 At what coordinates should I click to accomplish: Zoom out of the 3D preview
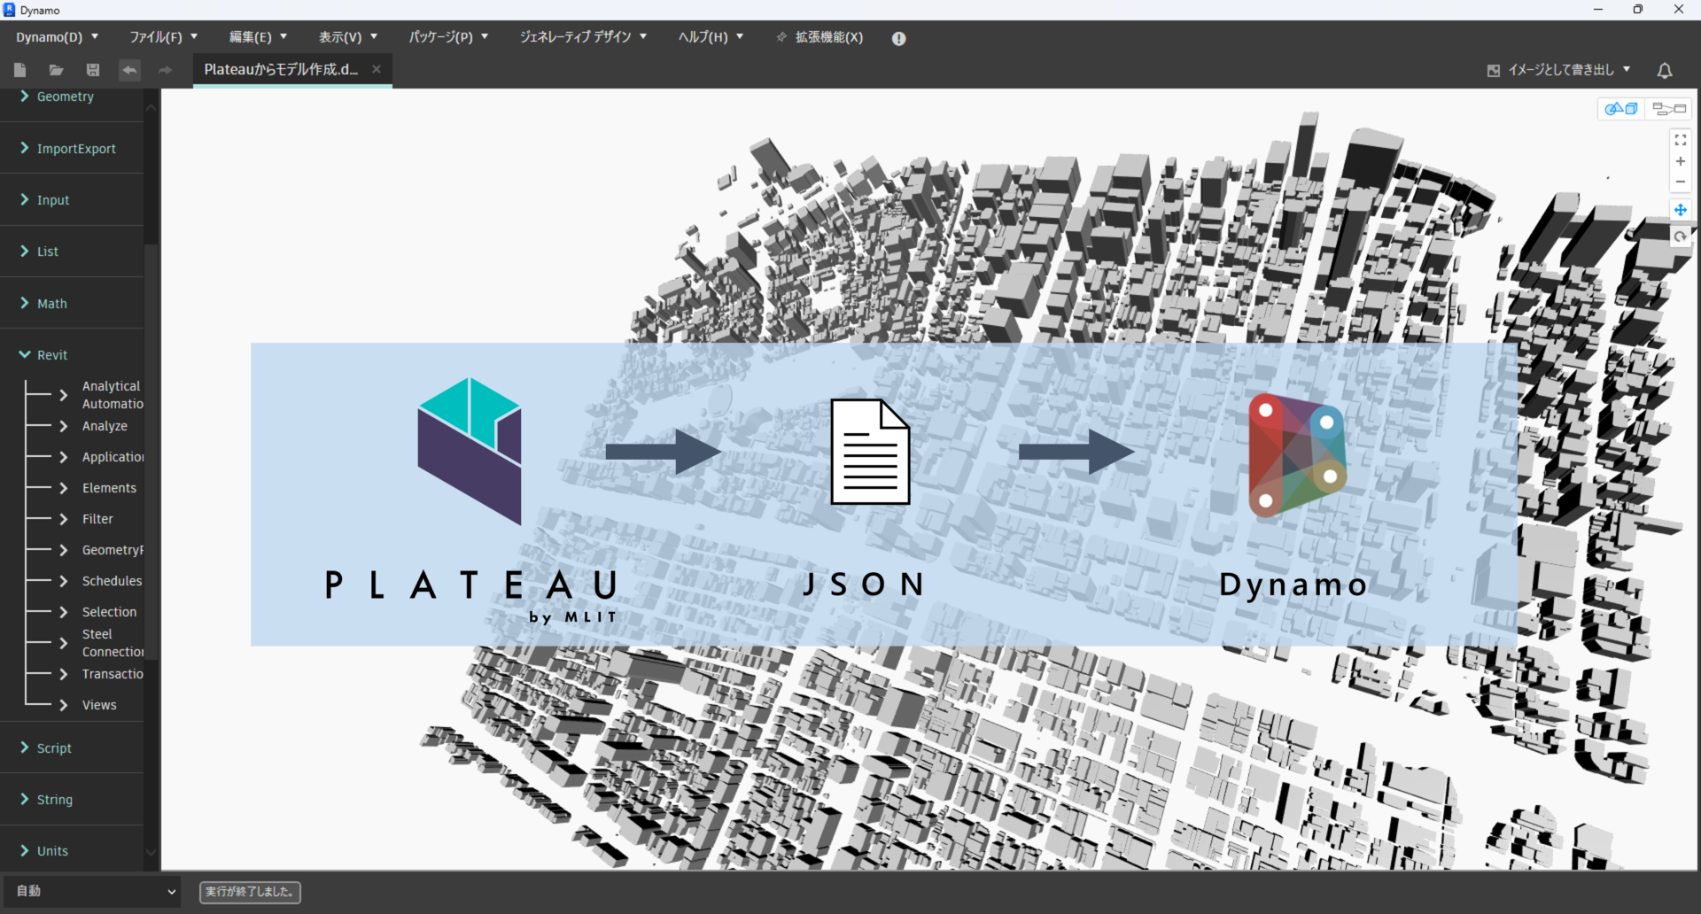pyautogui.click(x=1681, y=182)
